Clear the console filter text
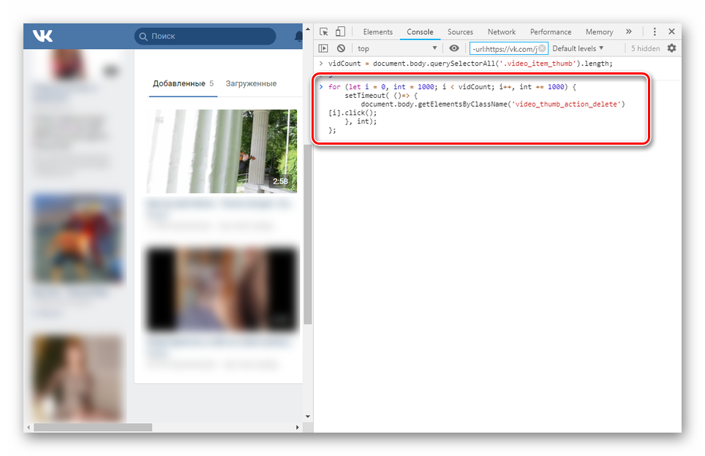The width and height of the screenshot is (705, 456). (542, 48)
